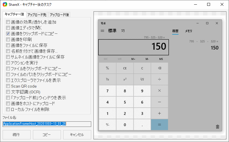Click the square root key

[x=142, y=79]
